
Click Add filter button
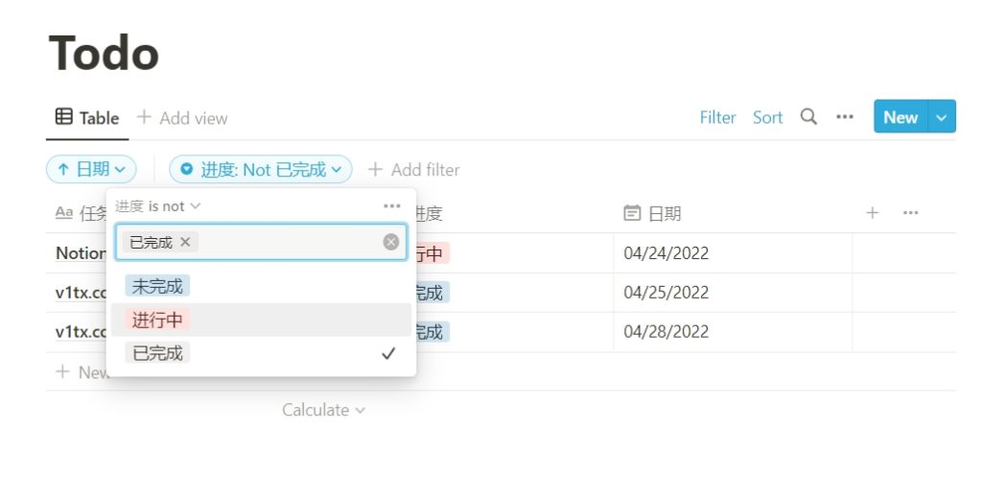click(x=413, y=169)
